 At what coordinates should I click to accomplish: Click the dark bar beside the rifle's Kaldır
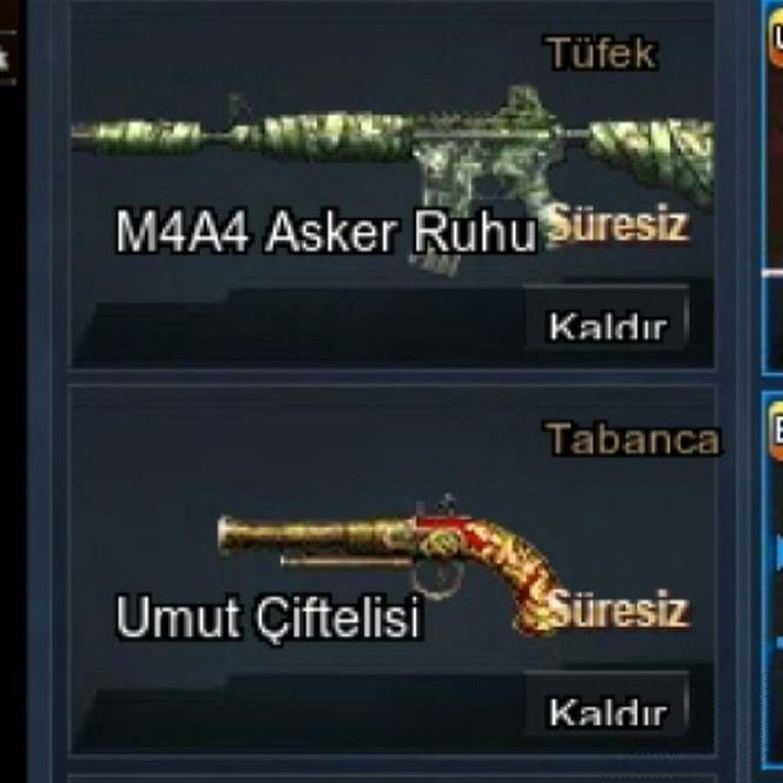(299, 328)
